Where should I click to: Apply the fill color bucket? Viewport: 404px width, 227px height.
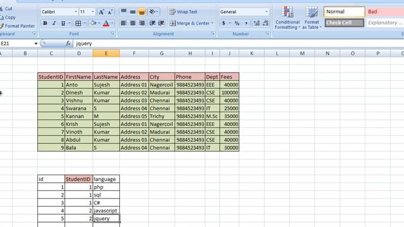[x=93, y=23]
